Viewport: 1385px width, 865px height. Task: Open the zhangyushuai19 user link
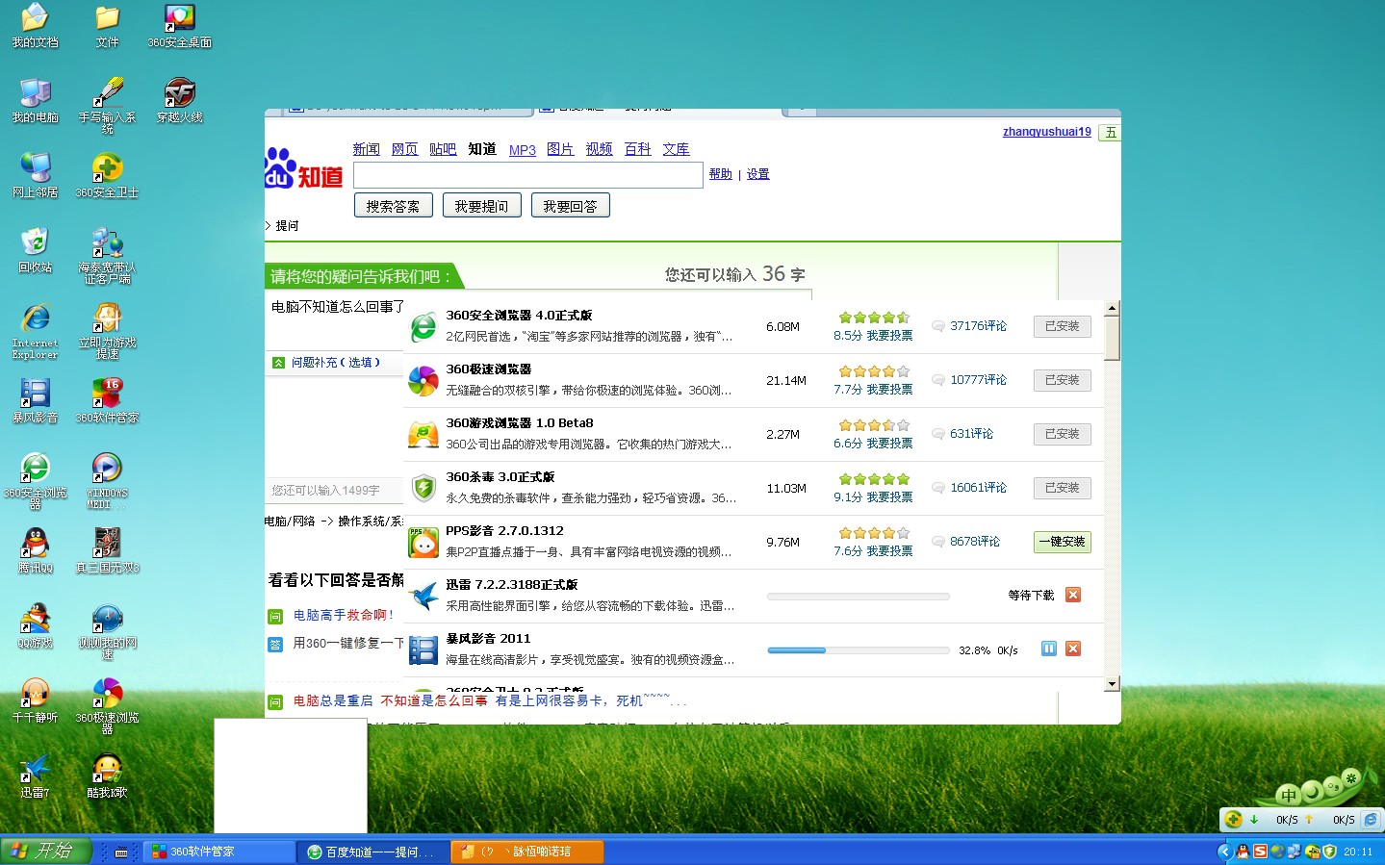[1047, 132]
